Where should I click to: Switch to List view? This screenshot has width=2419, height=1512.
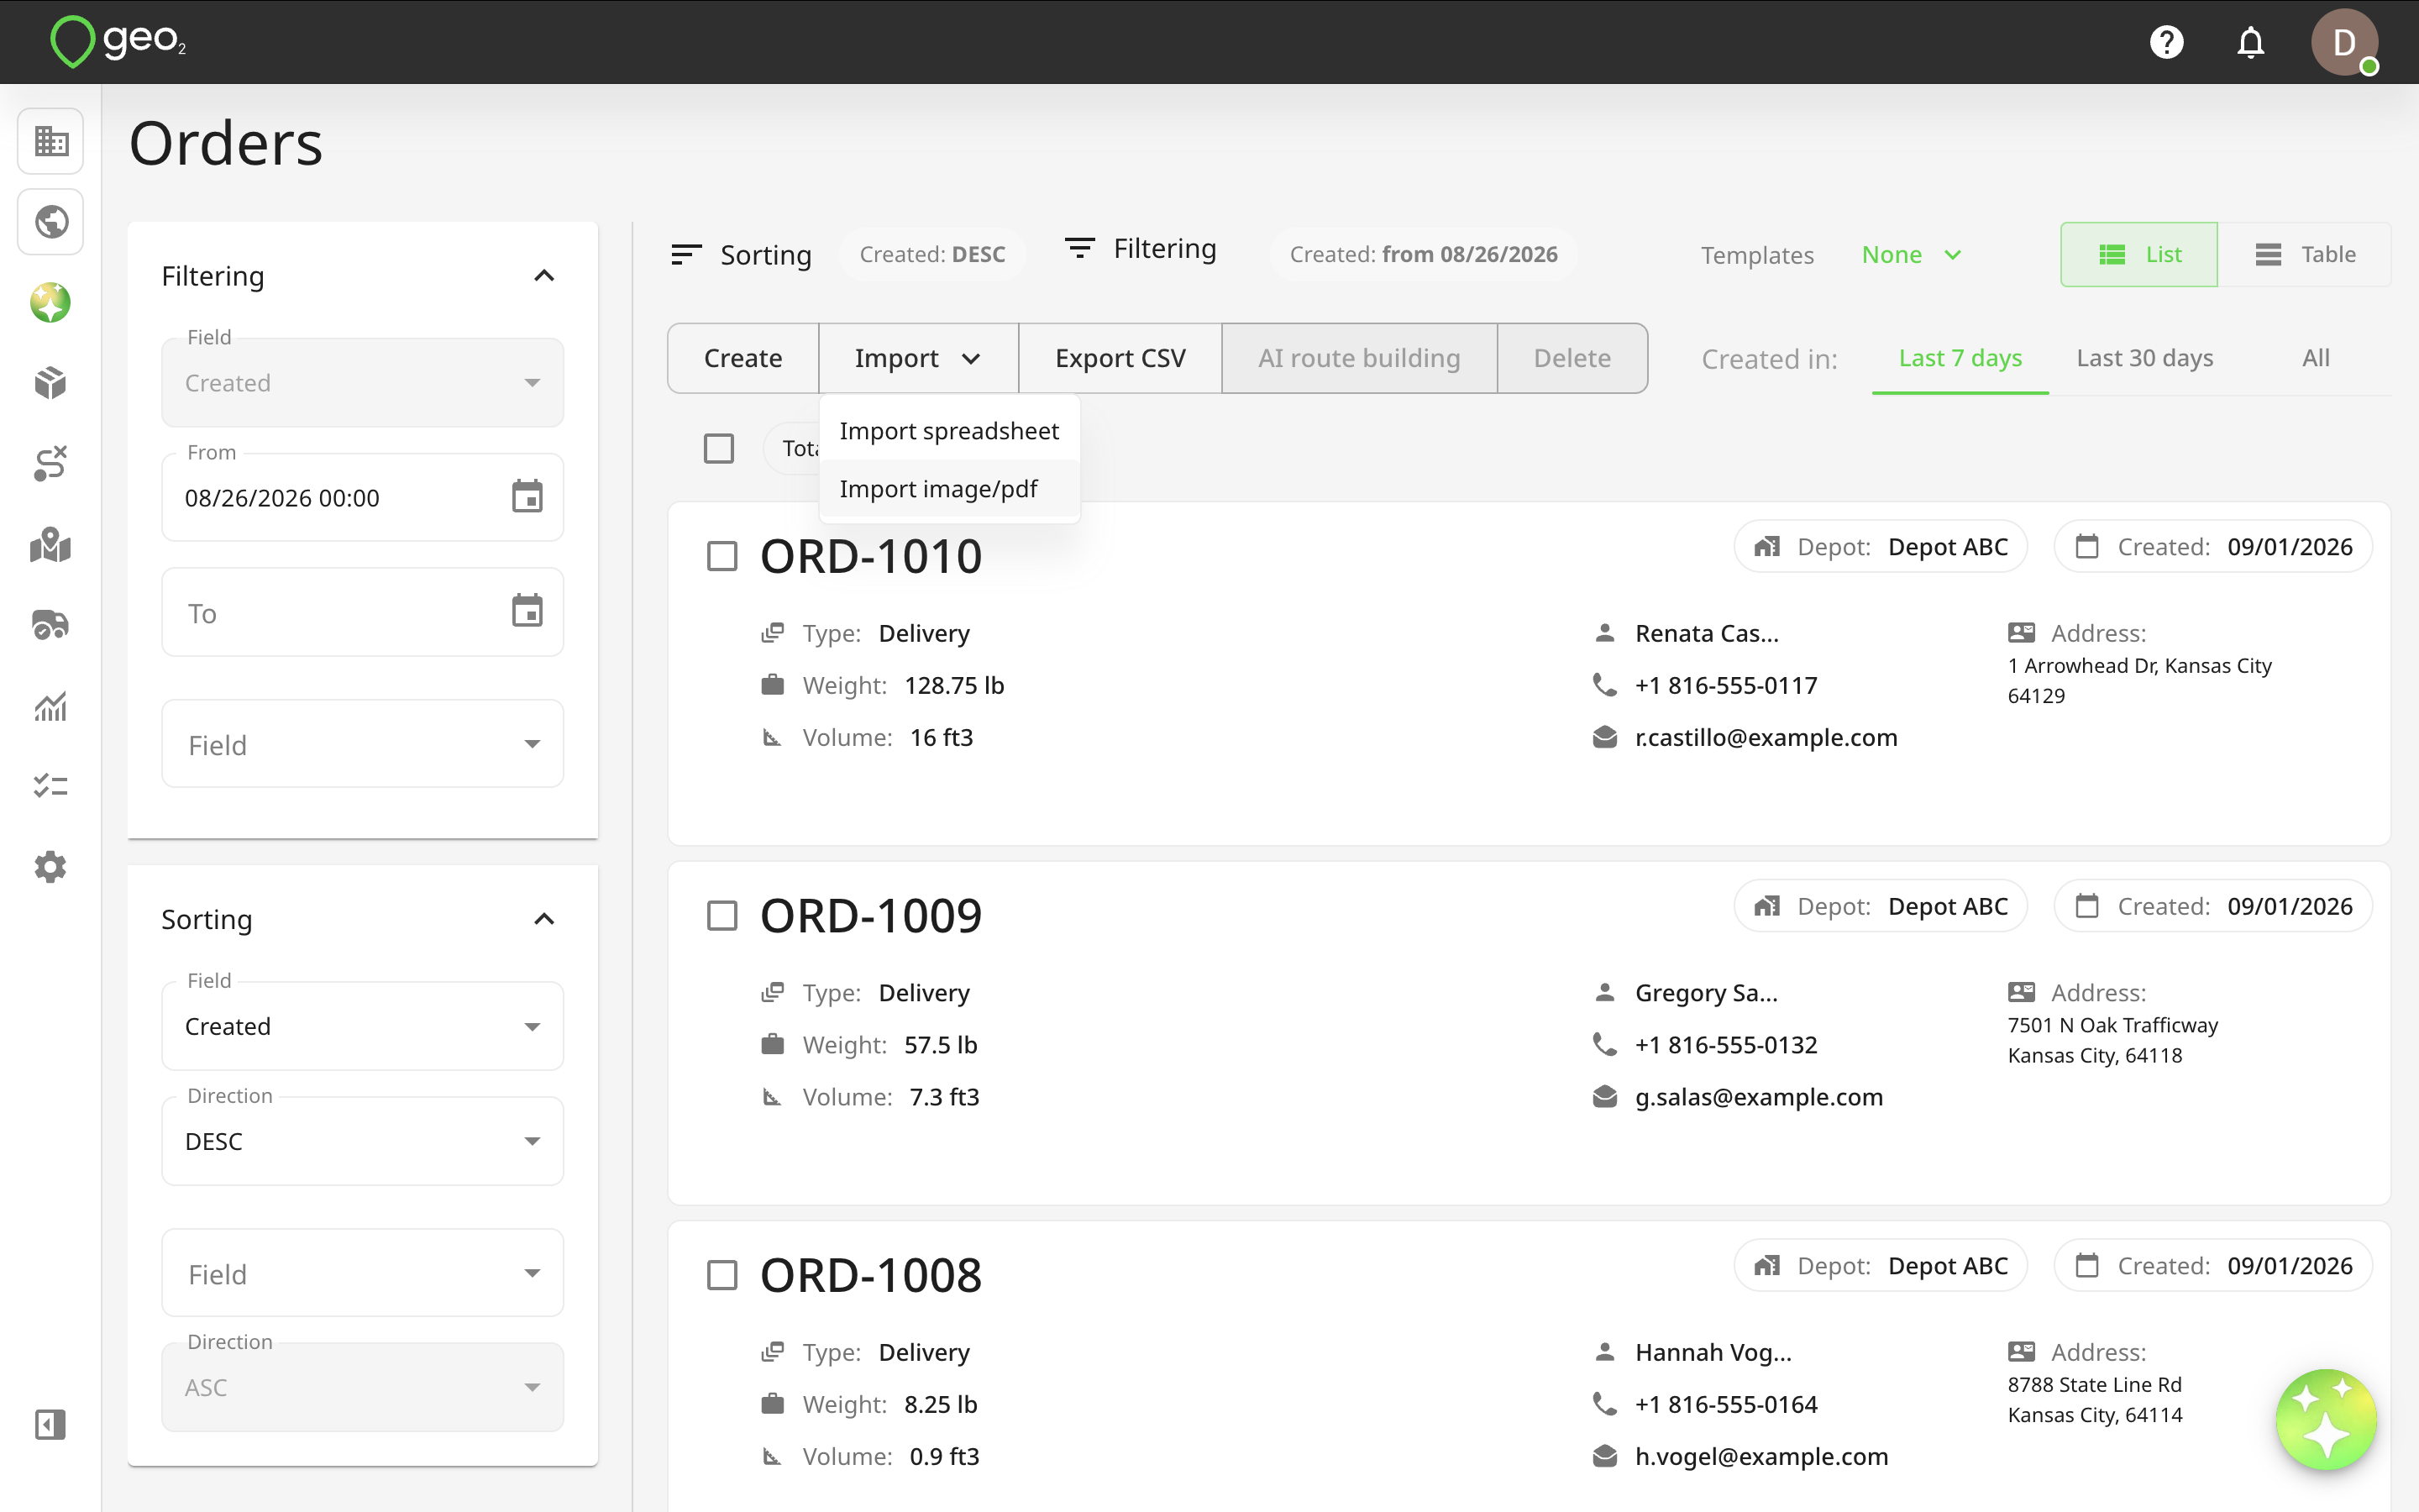tap(2139, 254)
